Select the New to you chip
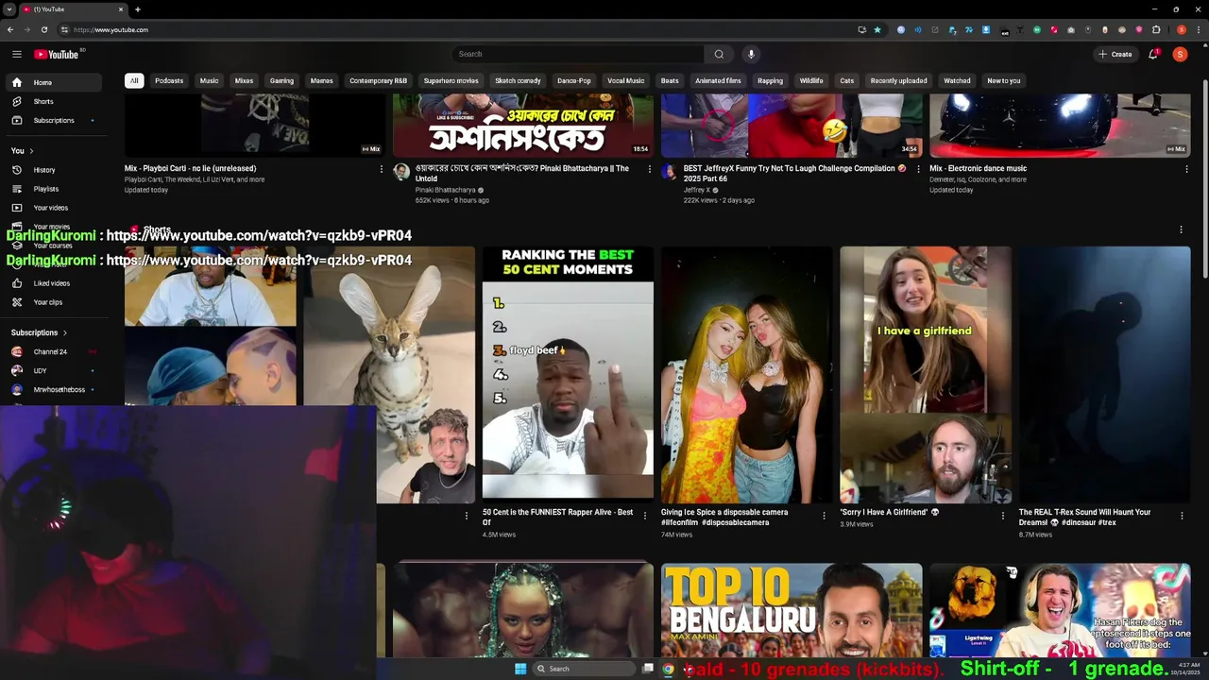 (x=1003, y=80)
